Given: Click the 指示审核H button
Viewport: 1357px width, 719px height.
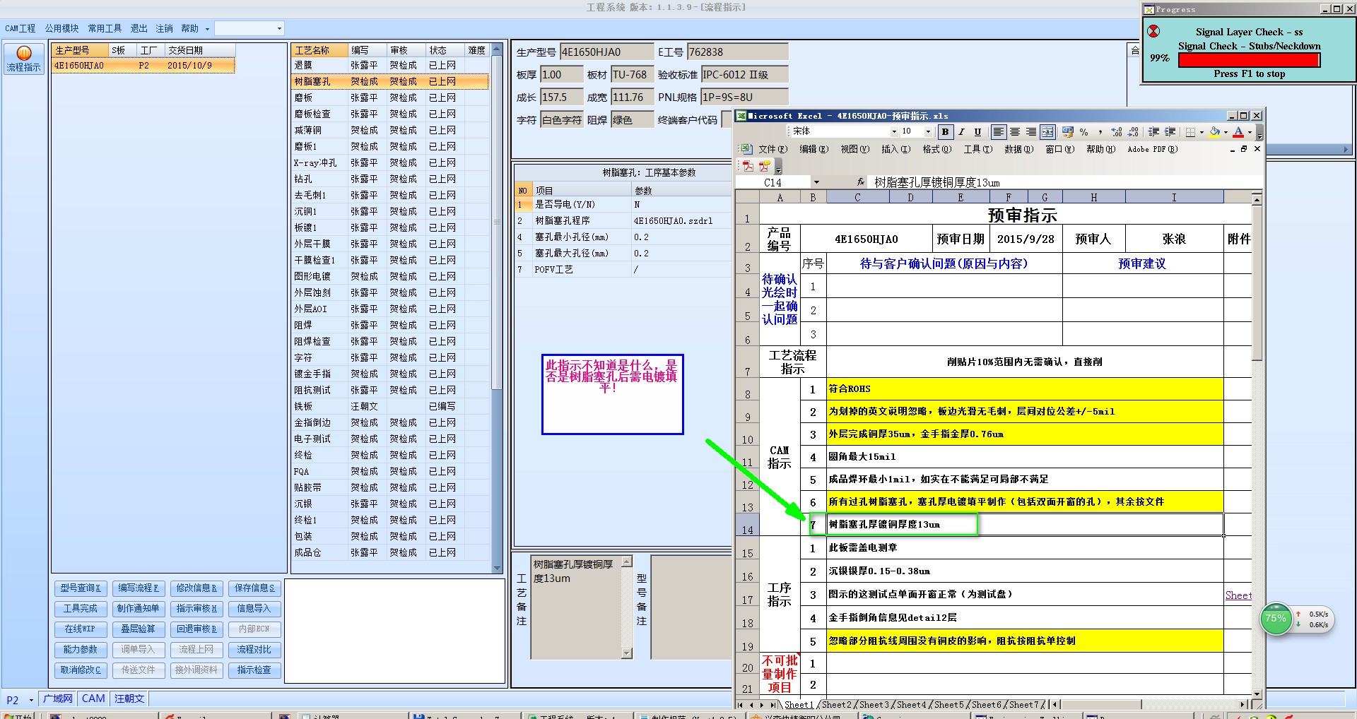Looking at the screenshot, I should coord(196,608).
